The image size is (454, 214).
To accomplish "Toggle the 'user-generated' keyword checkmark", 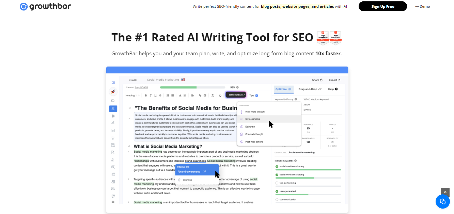I will [277, 191].
